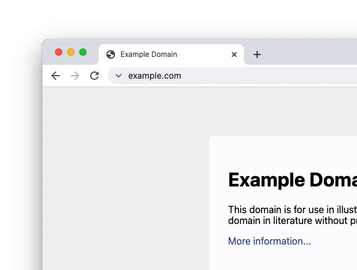Click the paragraph starting "This domain is for use"

pos(293,215)
